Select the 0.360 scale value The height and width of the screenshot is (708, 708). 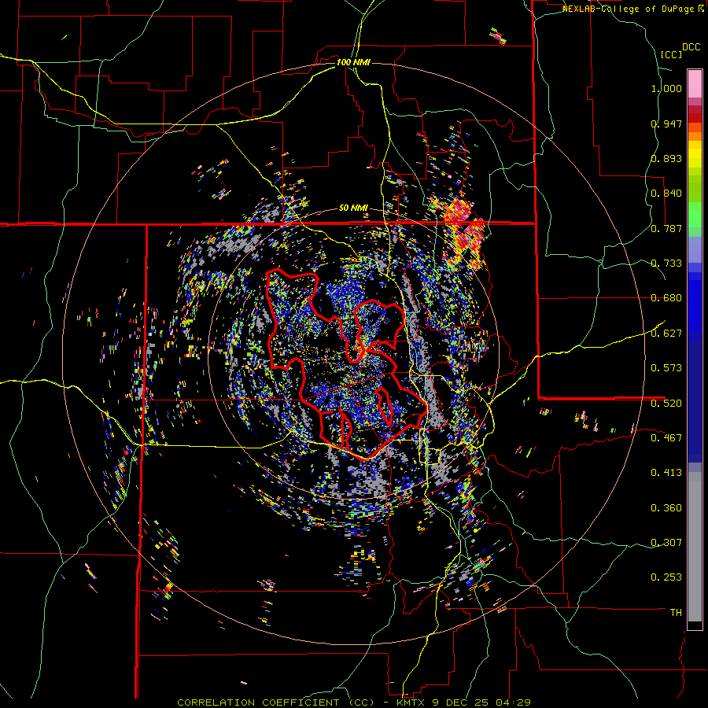(x=666, y=508)
